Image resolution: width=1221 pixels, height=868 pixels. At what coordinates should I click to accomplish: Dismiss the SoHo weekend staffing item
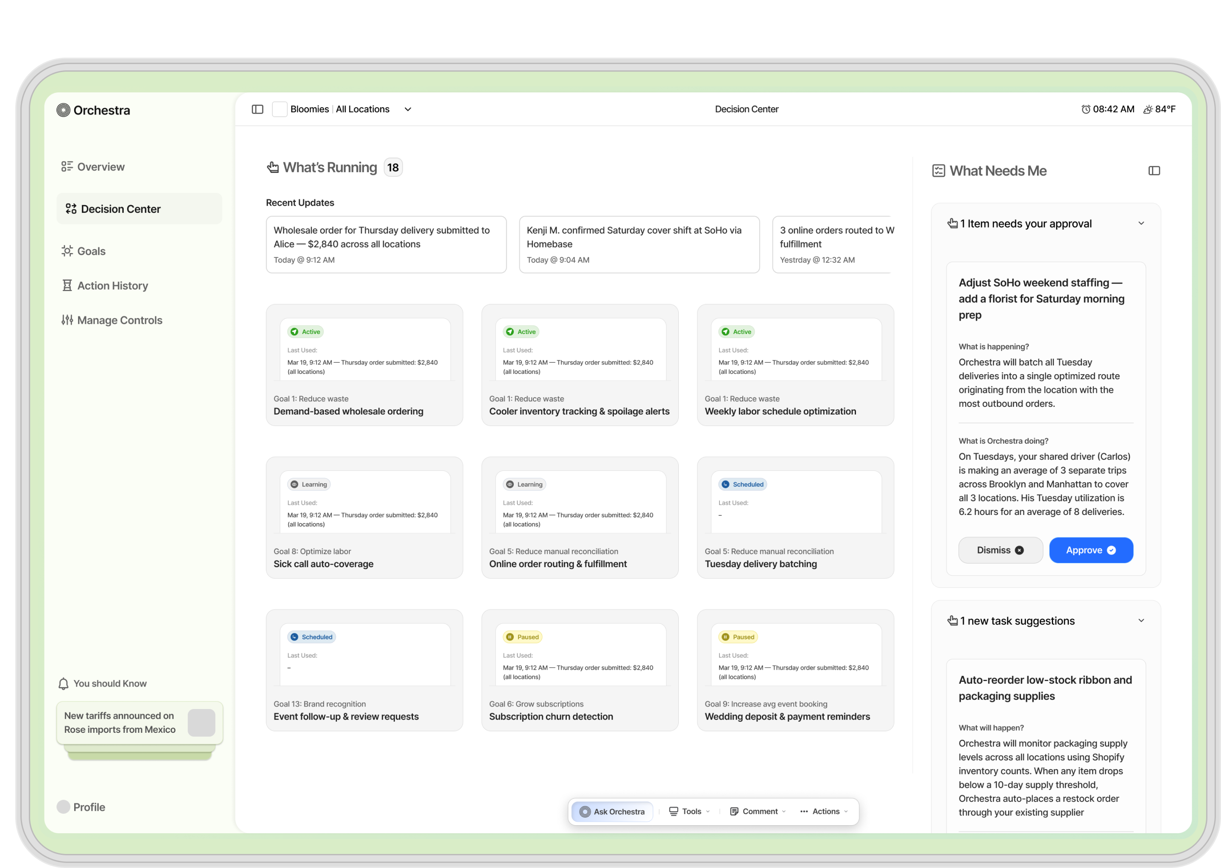tap(1000, 550)
